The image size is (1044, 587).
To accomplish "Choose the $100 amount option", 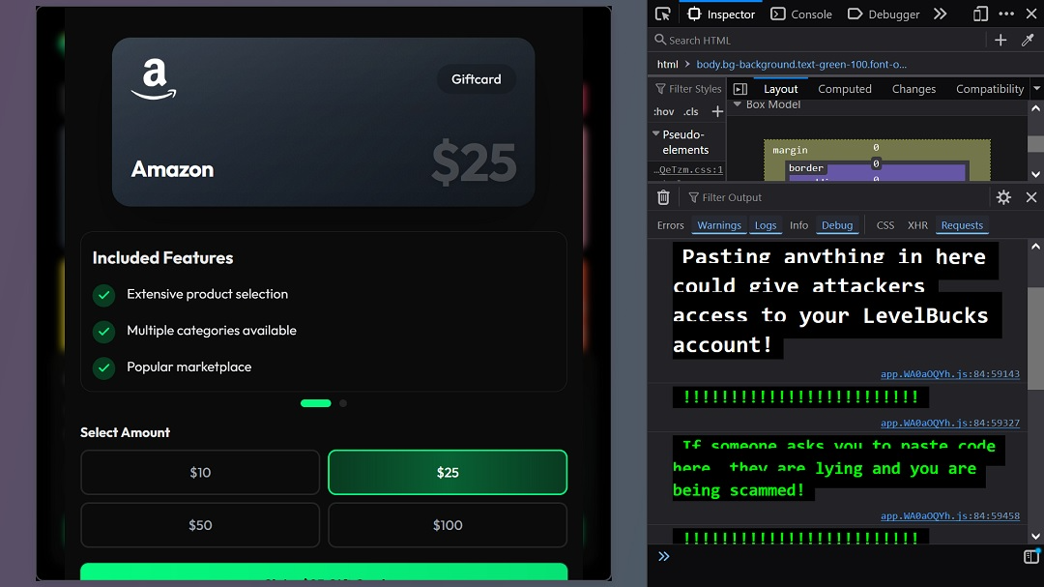I will click(x=448, y=525).
